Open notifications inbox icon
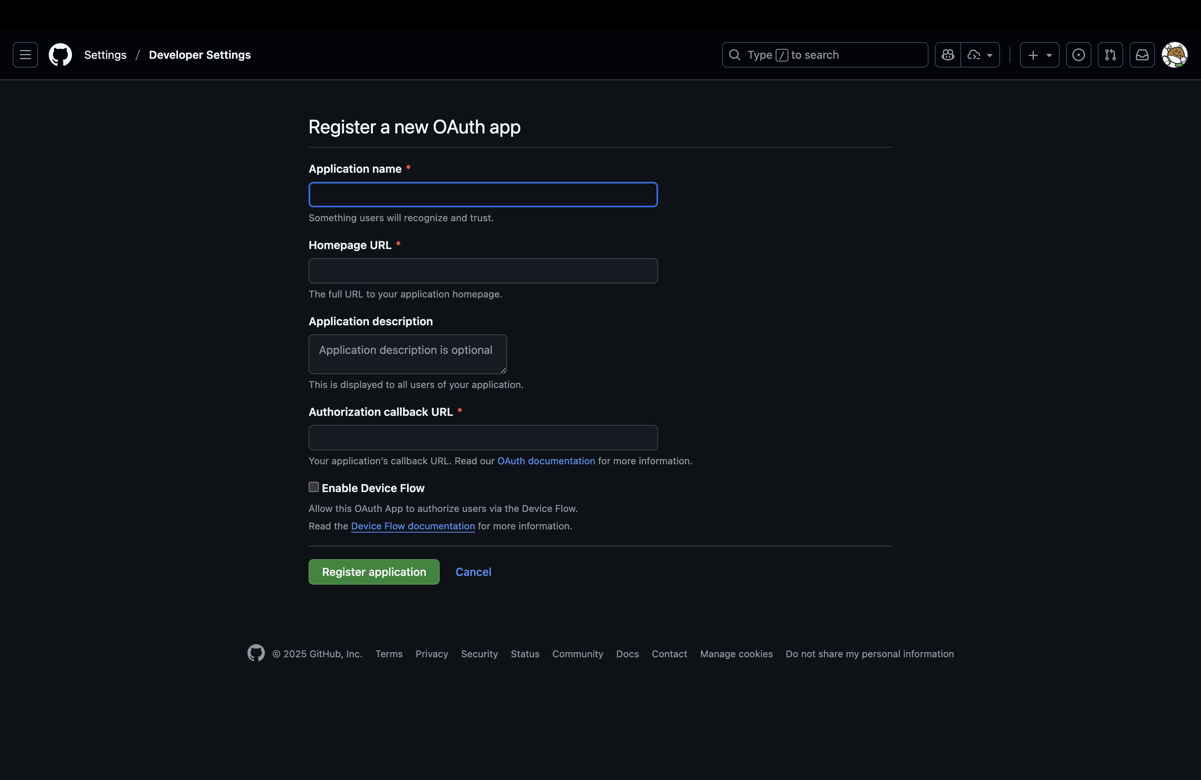Screen dimensions: 1201x780 pyautogui.click(x=1142, y=54)
